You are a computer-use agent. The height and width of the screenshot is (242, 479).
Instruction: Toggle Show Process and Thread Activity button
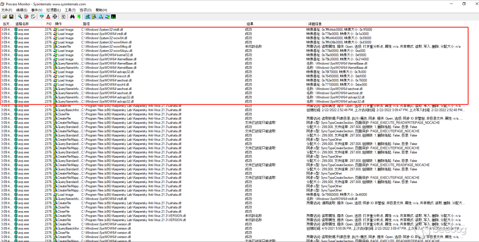(107, 16)
